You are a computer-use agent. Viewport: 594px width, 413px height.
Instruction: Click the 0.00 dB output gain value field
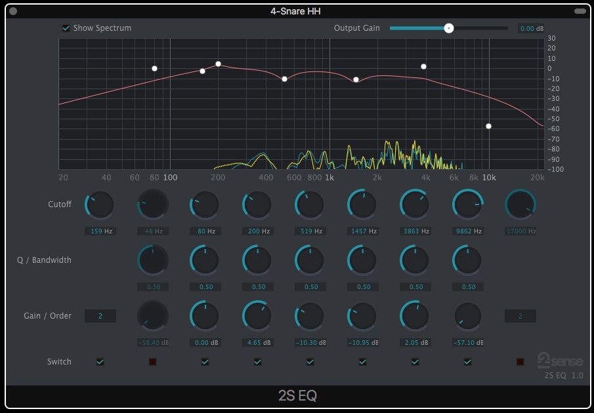coord(533,28)
